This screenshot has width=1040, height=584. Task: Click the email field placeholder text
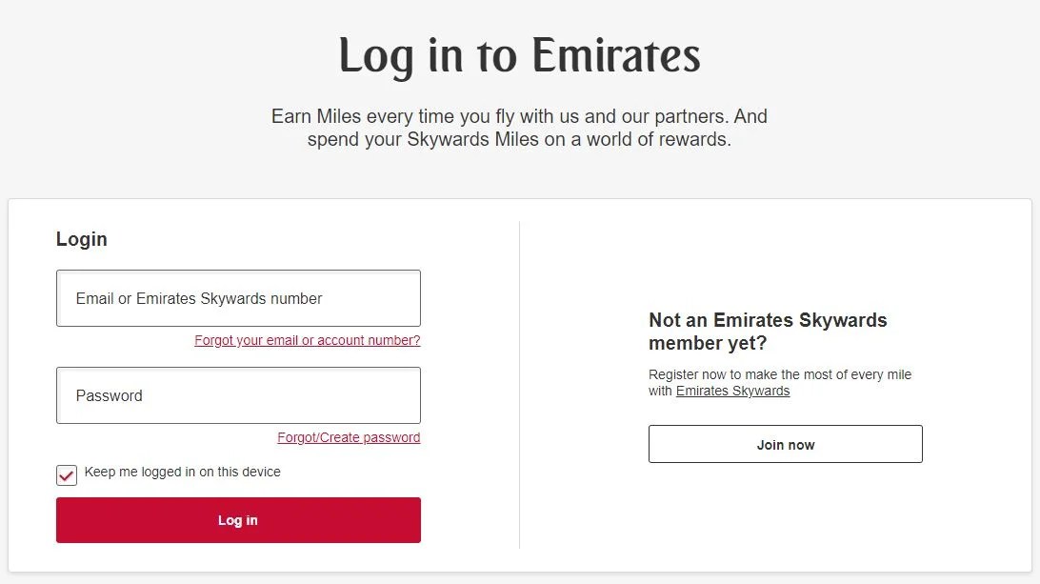[197, 298]
